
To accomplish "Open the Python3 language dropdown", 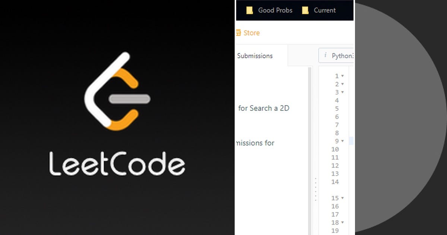I will pyautogui.click(x=336, y=56).
